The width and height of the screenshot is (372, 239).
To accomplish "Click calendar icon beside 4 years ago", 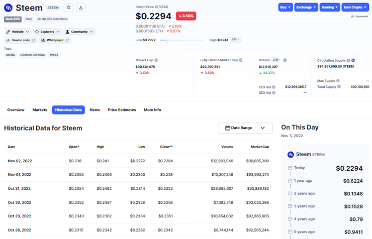I will pos(290,219).
